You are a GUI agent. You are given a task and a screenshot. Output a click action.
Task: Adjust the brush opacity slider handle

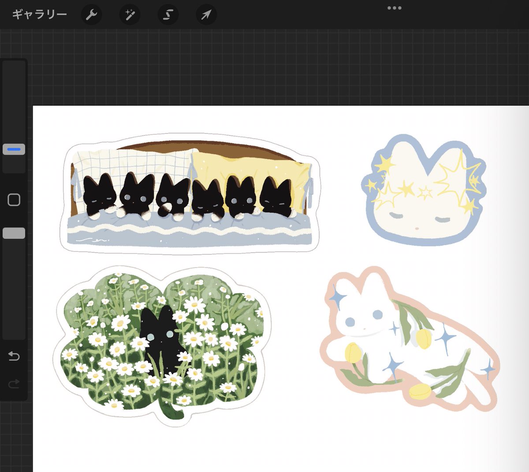(14, 233)
